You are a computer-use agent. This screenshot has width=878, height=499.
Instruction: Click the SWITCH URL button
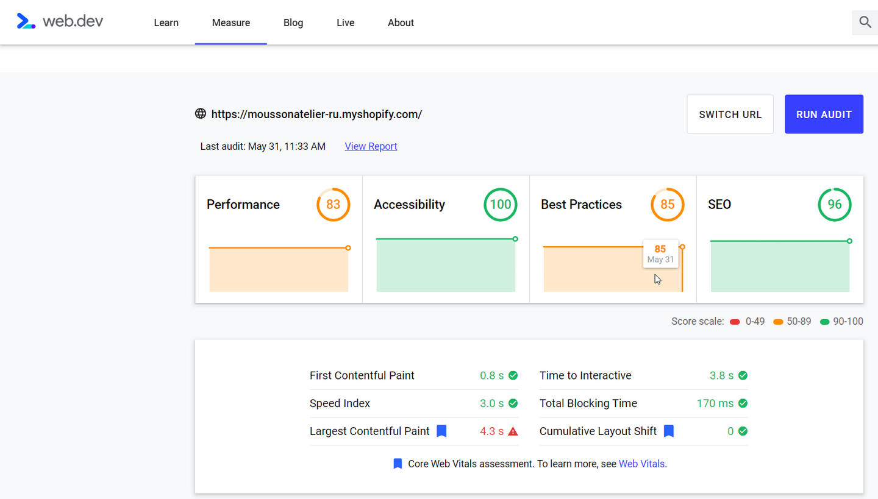coord(730,114)
